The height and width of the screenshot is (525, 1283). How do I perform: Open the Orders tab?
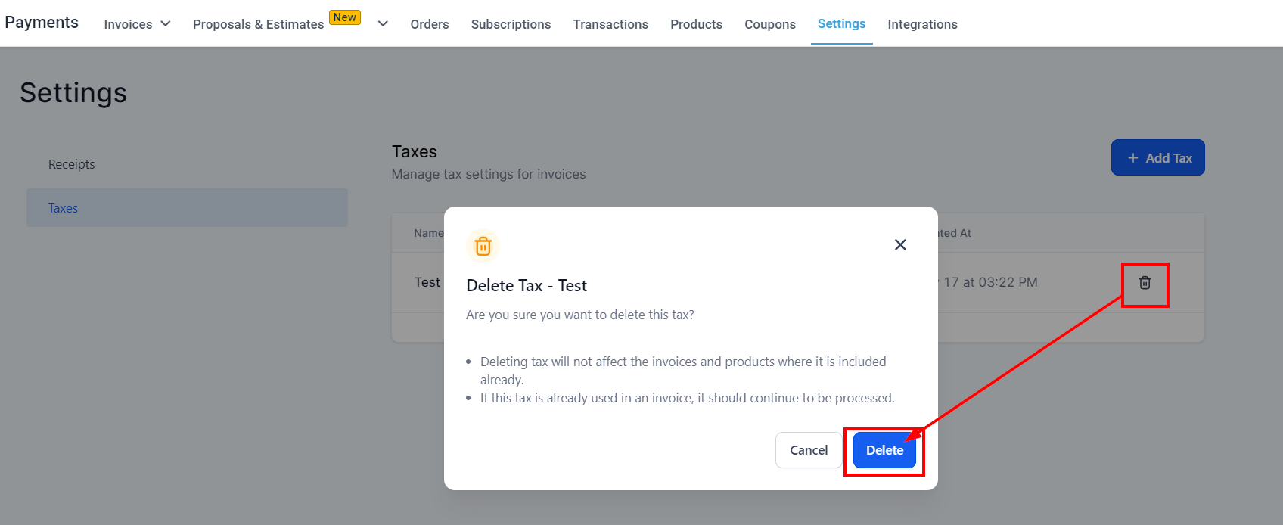click(x=430, y=24)
